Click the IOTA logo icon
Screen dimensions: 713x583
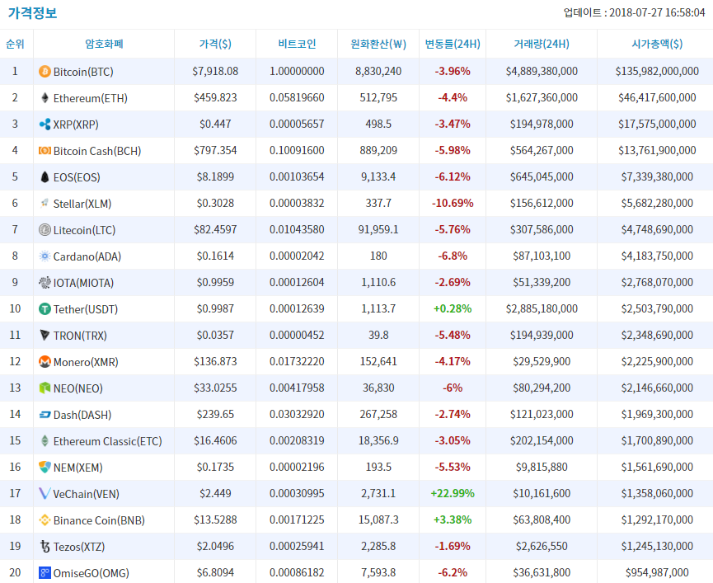pyautogui.click(x=45, y=282)
